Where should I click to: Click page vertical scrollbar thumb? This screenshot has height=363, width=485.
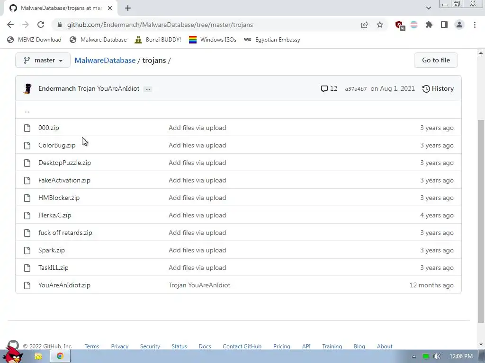click(x=481, y=222)
